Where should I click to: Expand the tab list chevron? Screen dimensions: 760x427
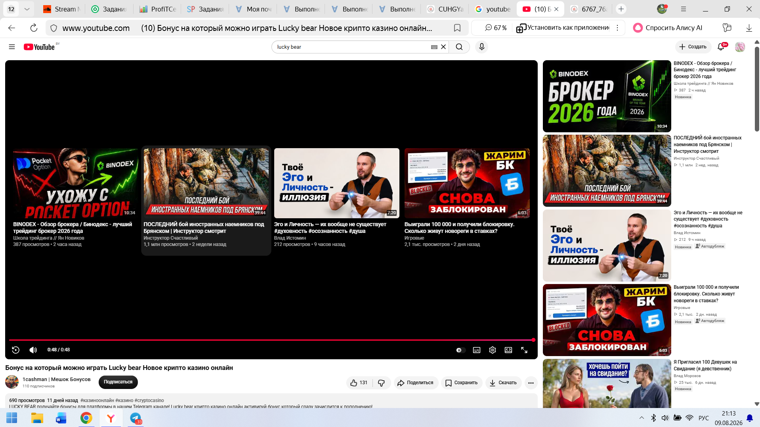[27, 9]
